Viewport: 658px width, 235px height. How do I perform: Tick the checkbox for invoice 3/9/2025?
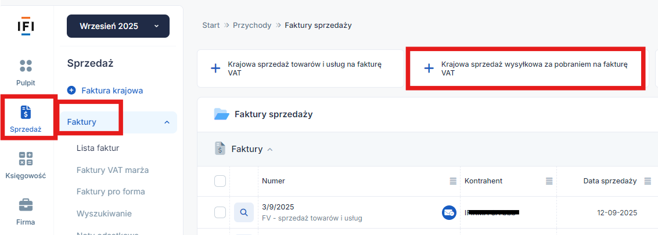tap(220, 212)
